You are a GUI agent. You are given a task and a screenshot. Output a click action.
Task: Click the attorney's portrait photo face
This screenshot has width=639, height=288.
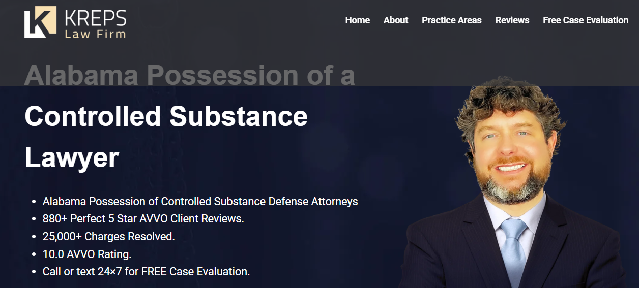click(x=509, y=147)
